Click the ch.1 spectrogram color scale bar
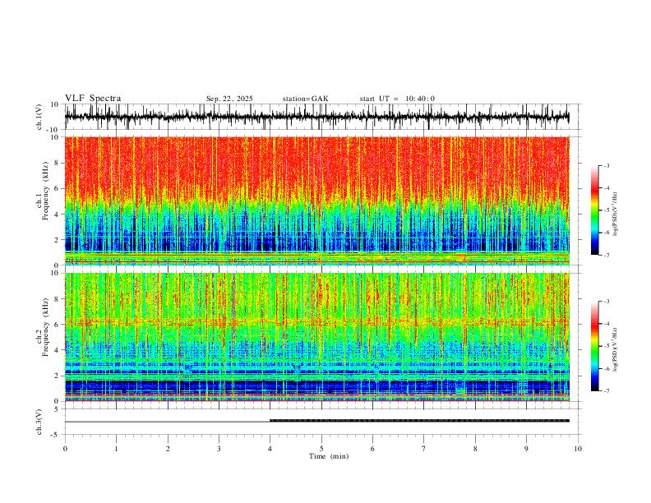The width and height of the screenshot is (651, 503). click(x=595, y=210)
